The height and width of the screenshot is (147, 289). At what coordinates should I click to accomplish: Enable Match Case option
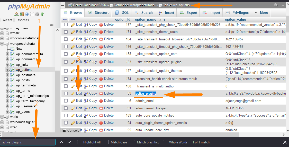click(106, 142)
